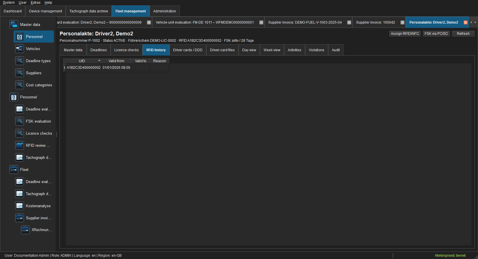
Task: Open FSK evaluation icon
Action: coord(20,121)
